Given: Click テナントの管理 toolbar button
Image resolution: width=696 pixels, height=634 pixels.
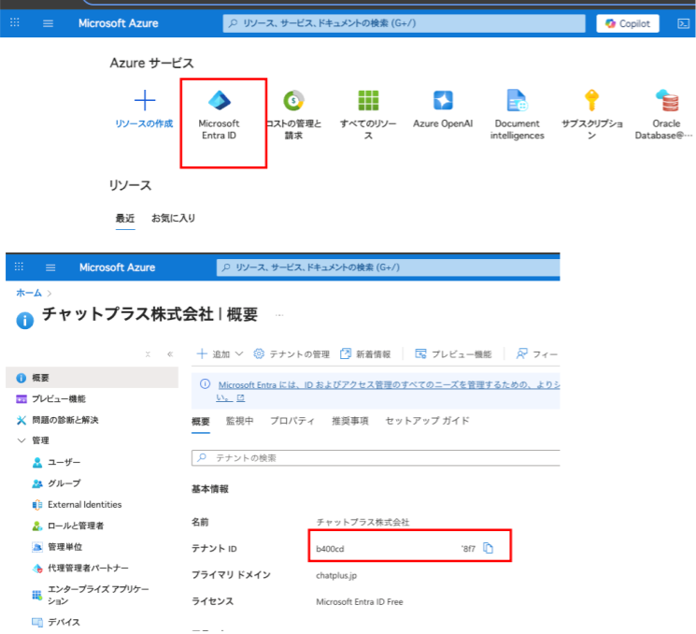Looking at the screenshot, I should tap(291, 354).
